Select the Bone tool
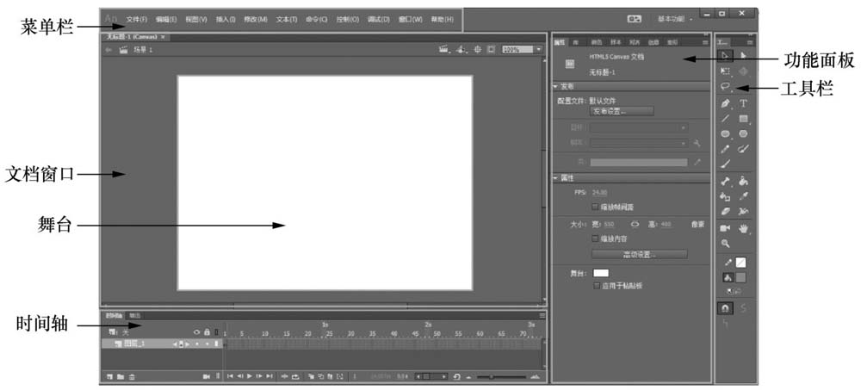The width and height of the screenshot is (861, 390). click(725, 181)
